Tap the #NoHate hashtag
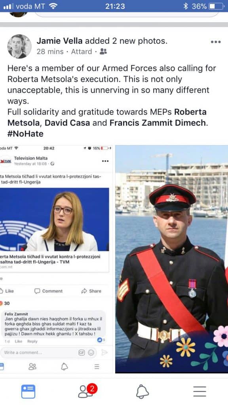Viewport: 228px width, 405px height. (25, 134)
